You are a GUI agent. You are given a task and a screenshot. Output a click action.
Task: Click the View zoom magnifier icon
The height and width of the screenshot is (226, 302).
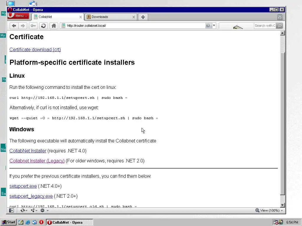(x=257, y=210)
